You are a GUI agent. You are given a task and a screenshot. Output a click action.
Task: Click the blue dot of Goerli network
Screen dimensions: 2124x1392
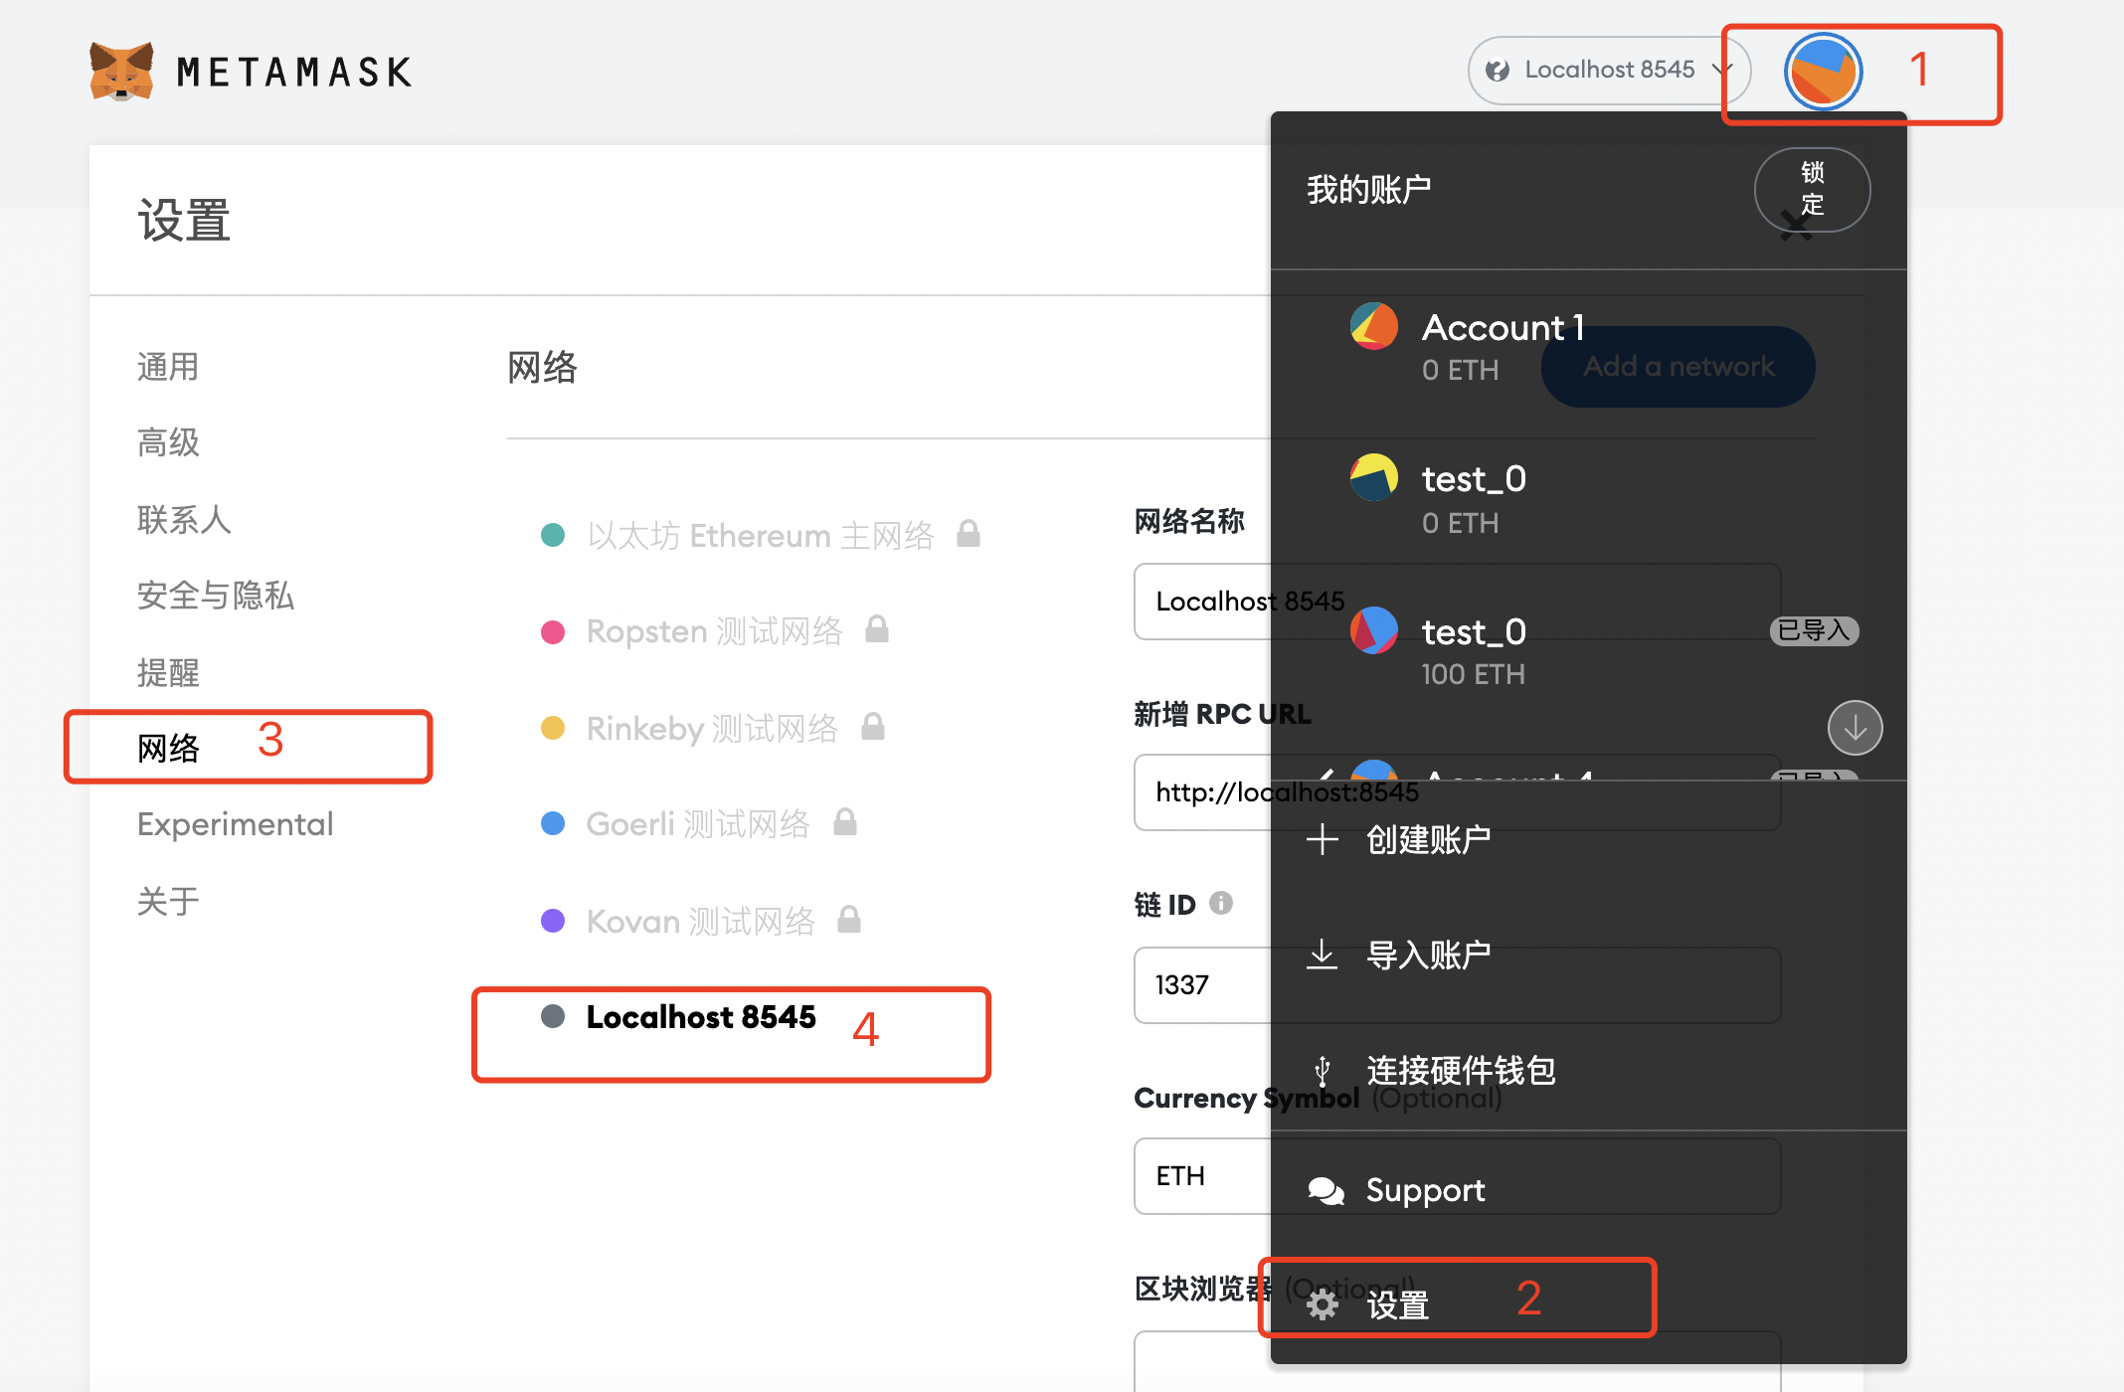point(553,823)
